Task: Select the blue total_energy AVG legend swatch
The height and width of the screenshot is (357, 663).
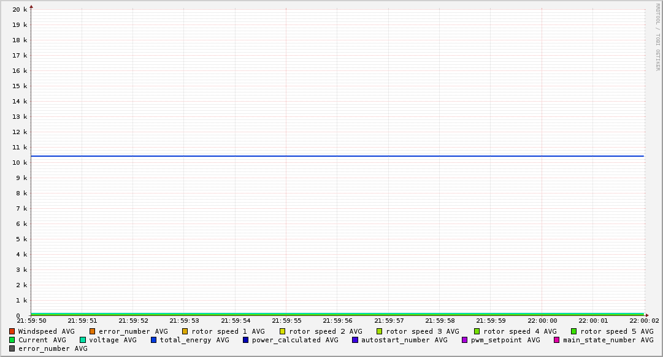Action: [154, 340]
